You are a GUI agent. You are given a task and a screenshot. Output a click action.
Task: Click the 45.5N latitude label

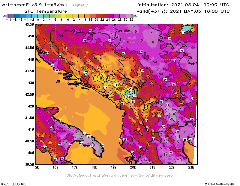point(29,24)
